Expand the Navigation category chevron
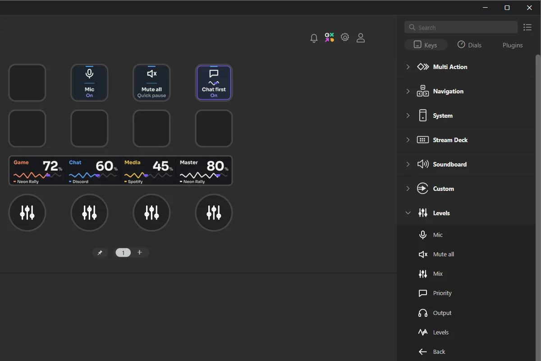This screenshot has width=541, height=361. [408, 91]
